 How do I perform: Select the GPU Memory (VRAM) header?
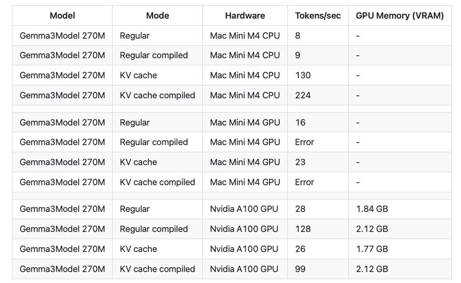point(400,16)
